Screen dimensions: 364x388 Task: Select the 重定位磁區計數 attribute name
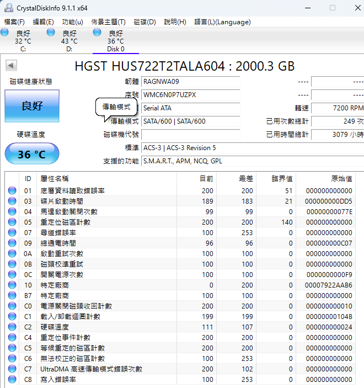coord(65,222)
